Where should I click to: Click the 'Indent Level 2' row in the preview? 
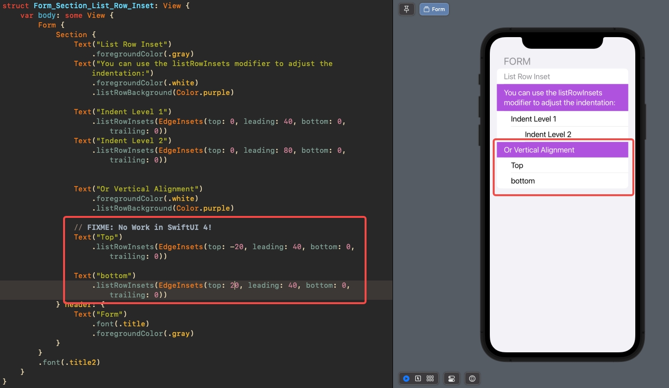click(548, 134)
